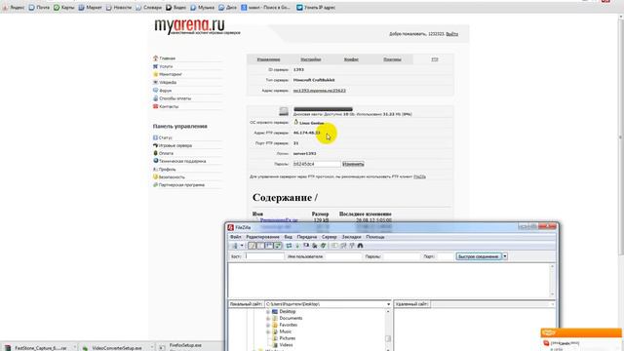624x351 pixels.
Task: Open Закладки menu in FileZilla
Action: pyautogui.click(x=351, y=237)
